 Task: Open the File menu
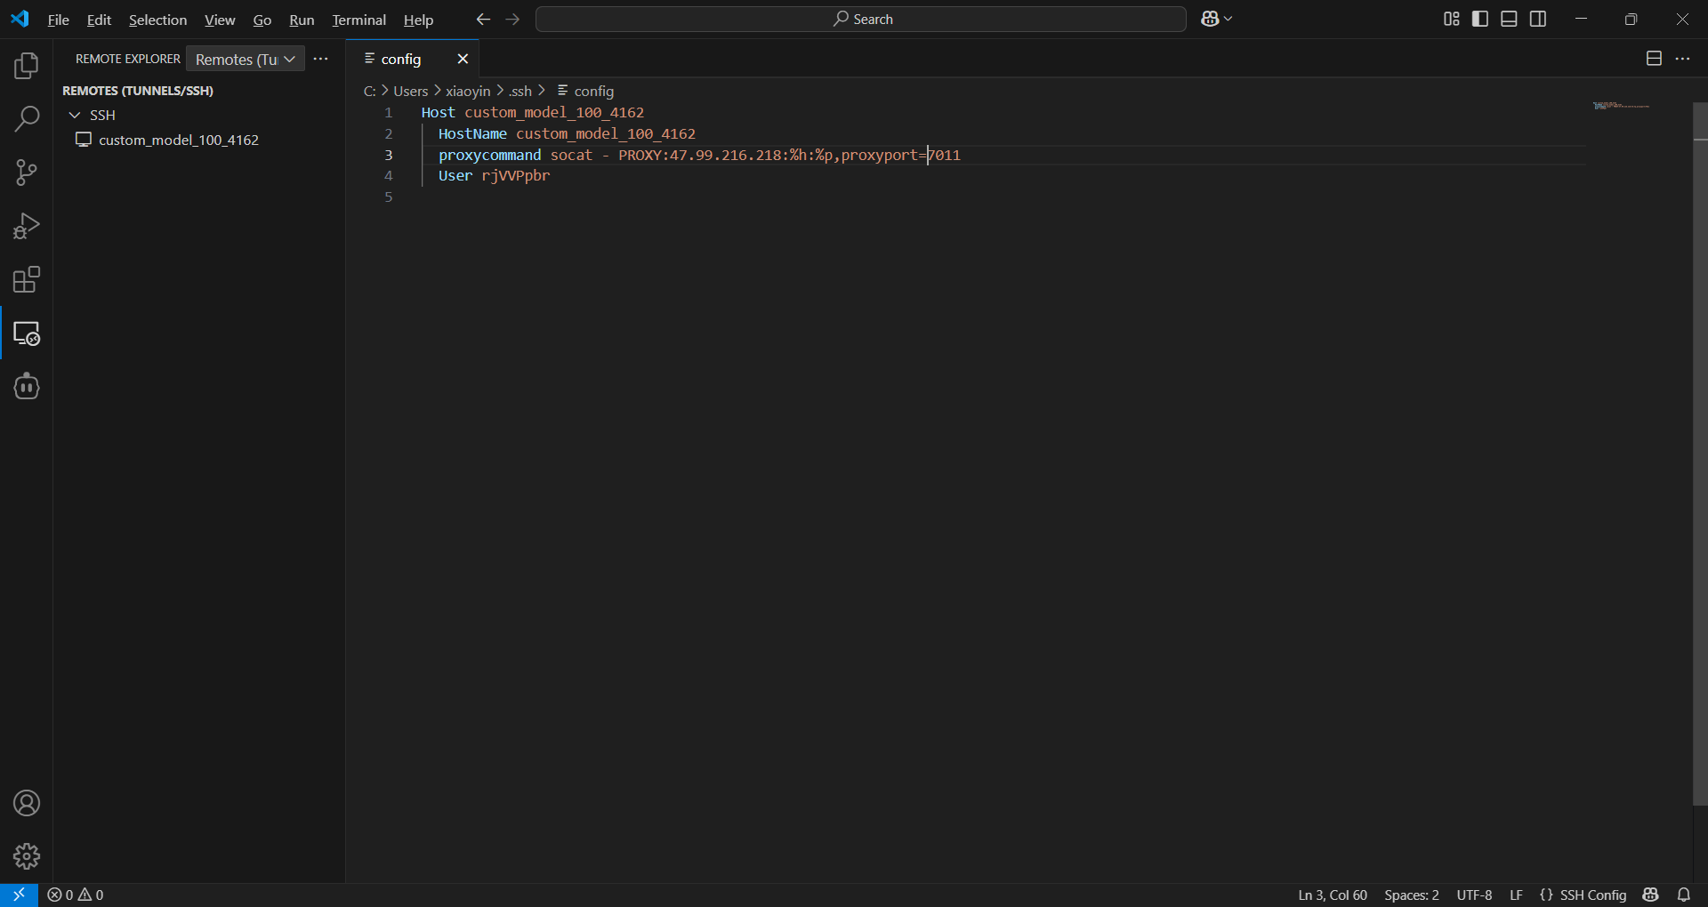point(58,20)
